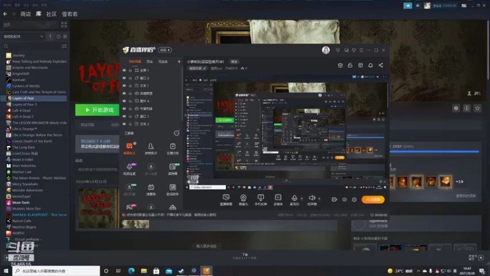Viewport: 490px width, 276px height.
Task: Click the green 开始游戏 play button
Action: (x=97, y=110)
